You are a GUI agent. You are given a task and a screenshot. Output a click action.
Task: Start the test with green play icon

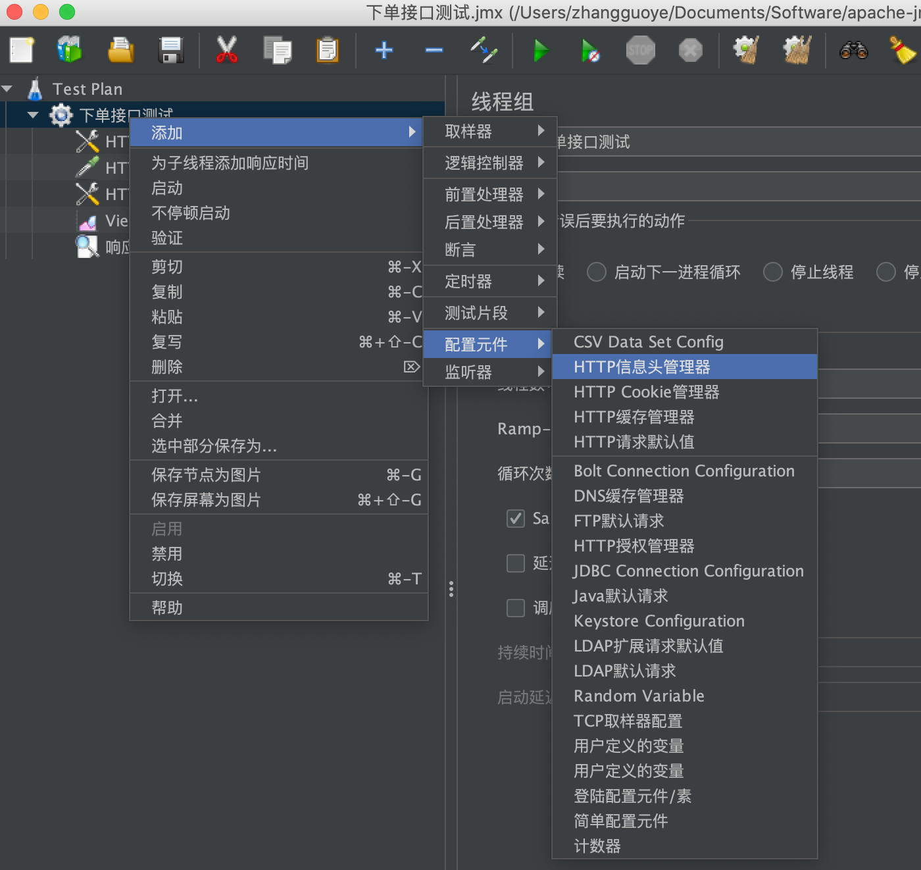[x=541, y=50]
